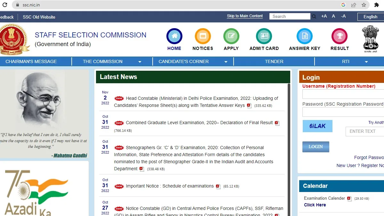Reload the page with browser refresh icon
Screen dimensions: 384x216
pos(5,5)
